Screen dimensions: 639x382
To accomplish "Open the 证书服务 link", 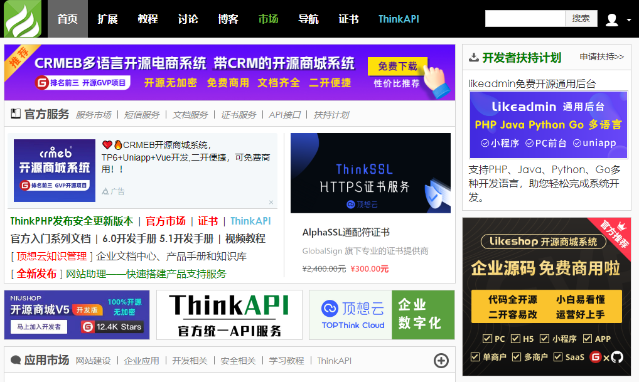I will pyautogui.click(x=239, y=115).
